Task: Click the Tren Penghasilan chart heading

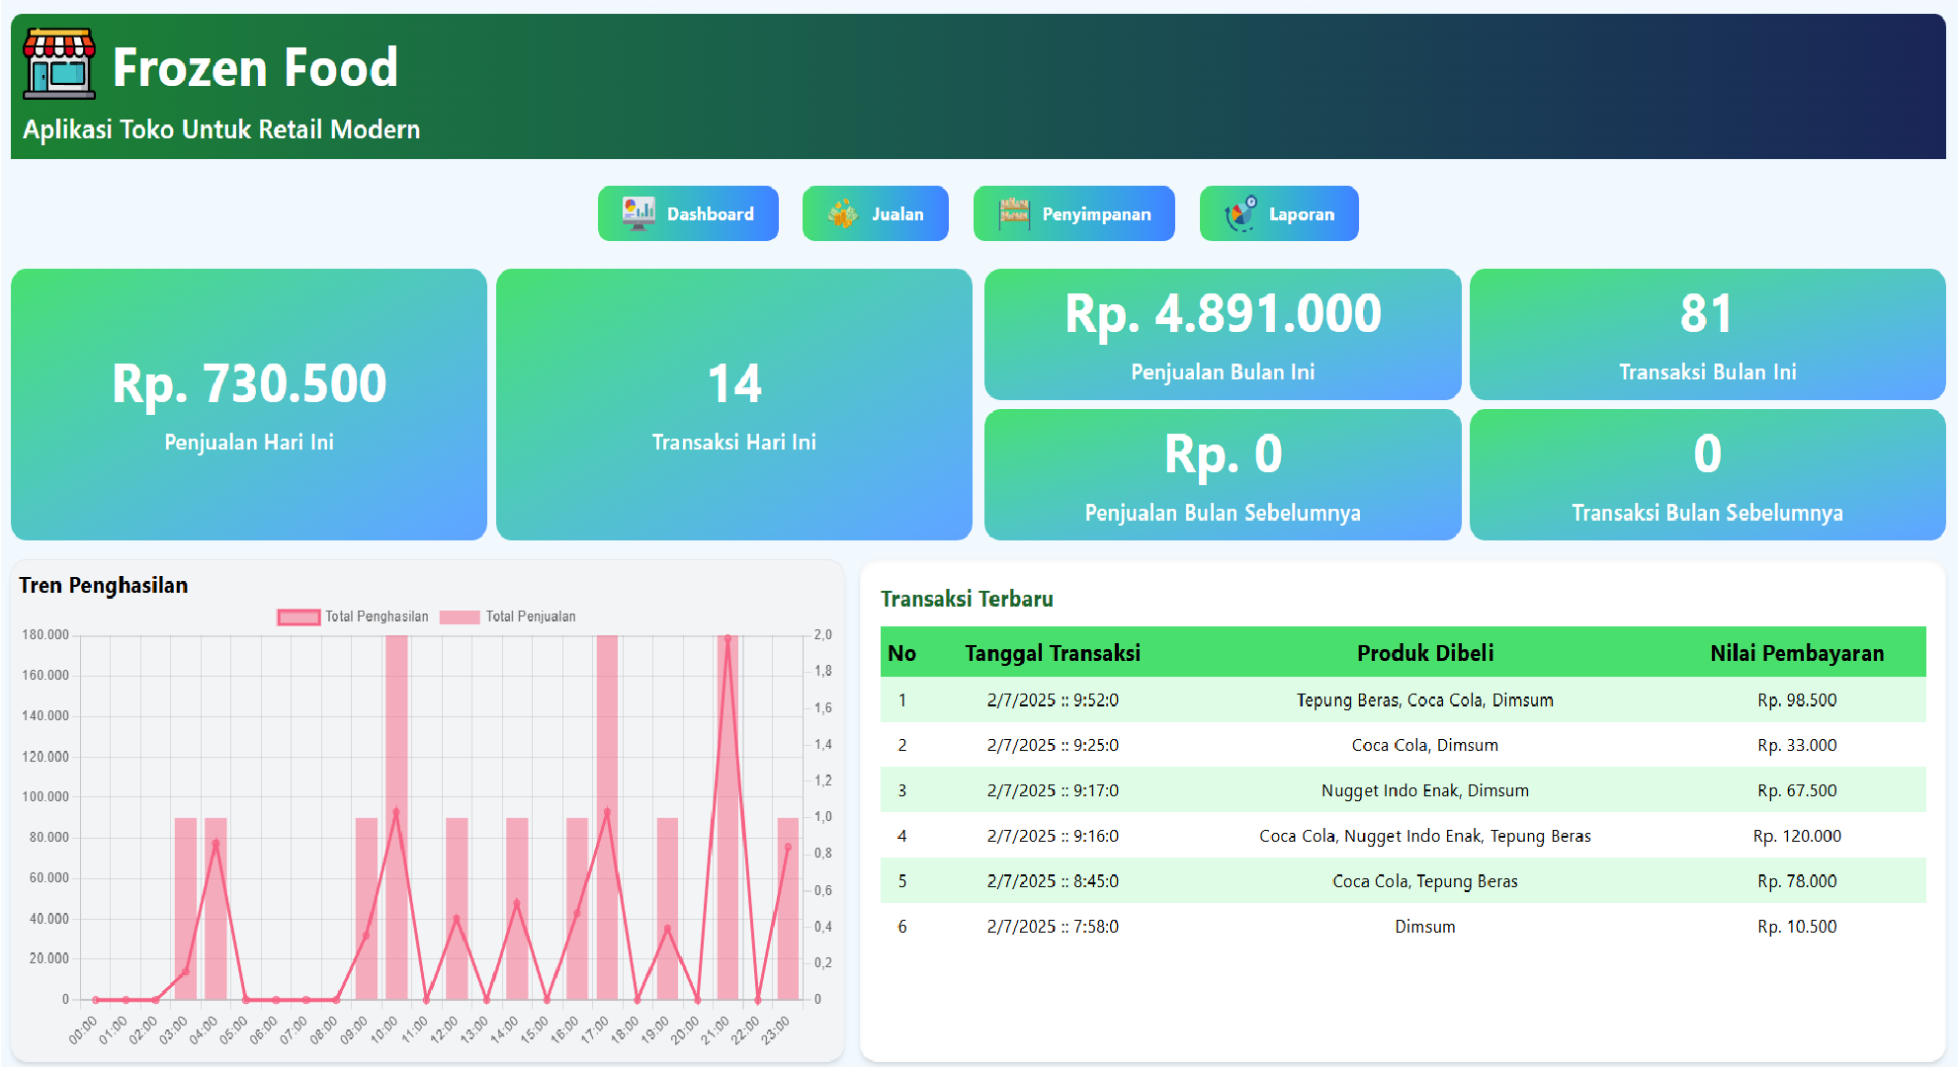Action: 103,585
